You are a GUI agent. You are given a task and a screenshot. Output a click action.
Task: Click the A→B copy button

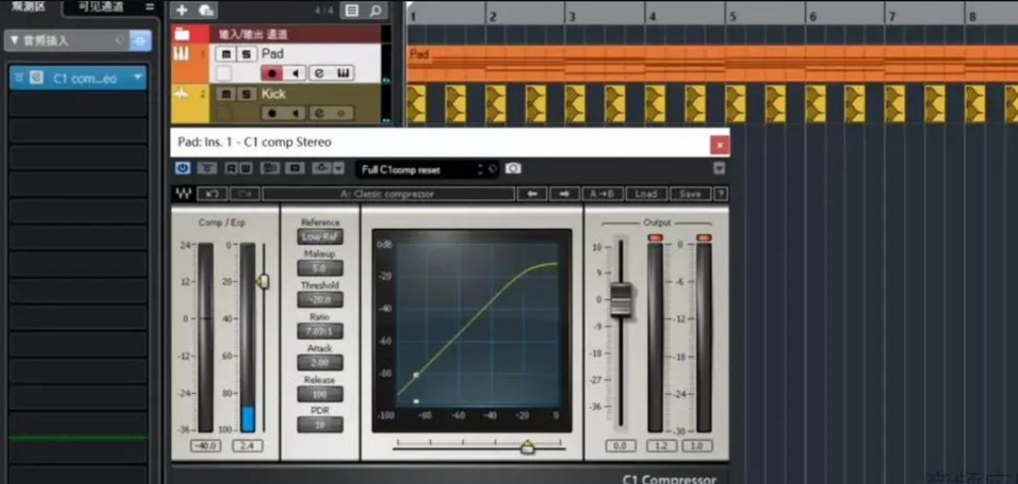[x=602, y=194]
